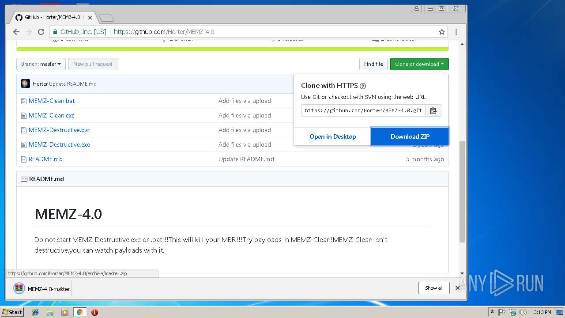Screen dimensions: 565x318
Task: Switch to Chrome in the taskbar
Action: pos(79,312)
